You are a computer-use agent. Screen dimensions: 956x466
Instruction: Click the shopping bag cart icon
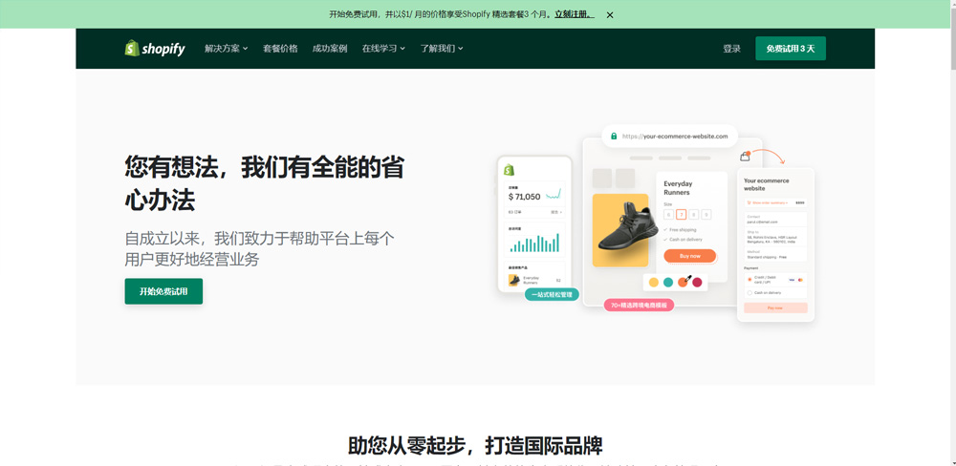tap(745, 157)
